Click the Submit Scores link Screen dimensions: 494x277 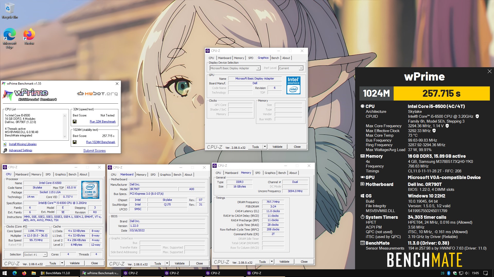[94, 151]
